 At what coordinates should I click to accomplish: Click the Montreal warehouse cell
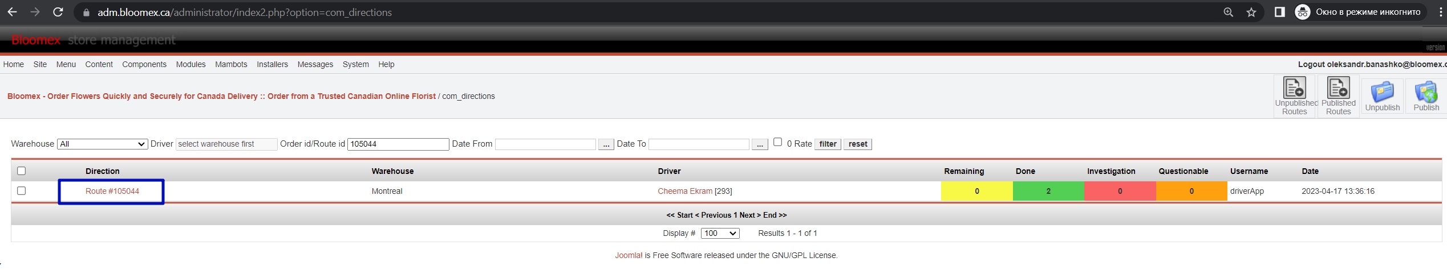[x=387, y=191]
